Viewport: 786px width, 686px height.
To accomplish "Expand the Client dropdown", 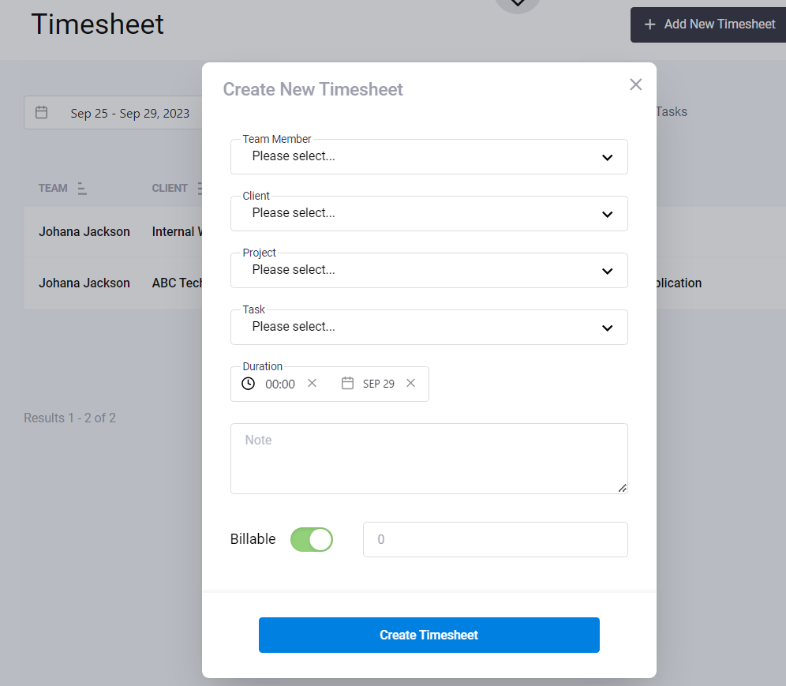I will tap(429, 214).
